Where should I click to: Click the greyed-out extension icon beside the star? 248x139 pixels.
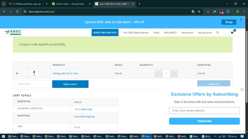tap(208, 12)
